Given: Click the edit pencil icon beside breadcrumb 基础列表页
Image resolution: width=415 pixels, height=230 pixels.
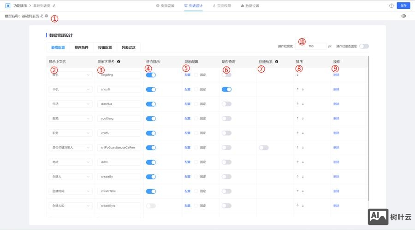Looking at the screenshot, I should [54, 6].
